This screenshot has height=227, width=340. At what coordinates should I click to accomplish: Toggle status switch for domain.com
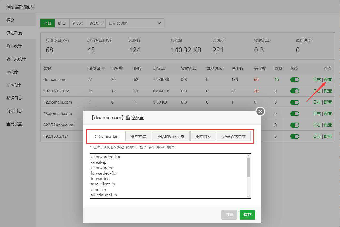pyautogui.click(x=294, y=80)
